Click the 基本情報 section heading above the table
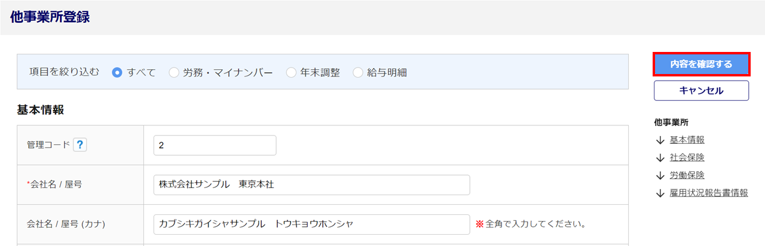Screen dimensions: 765x246 pos(41,110)
